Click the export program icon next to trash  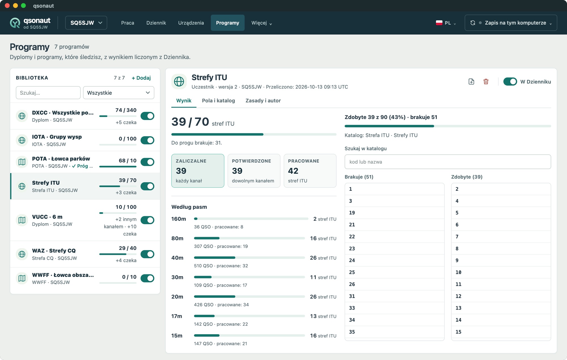[471, 82]
